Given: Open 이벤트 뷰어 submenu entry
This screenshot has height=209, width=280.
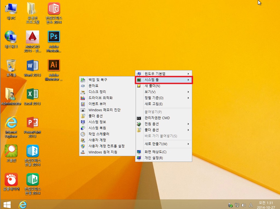Looking at the screenshot, I should click(x=107, y=104).
